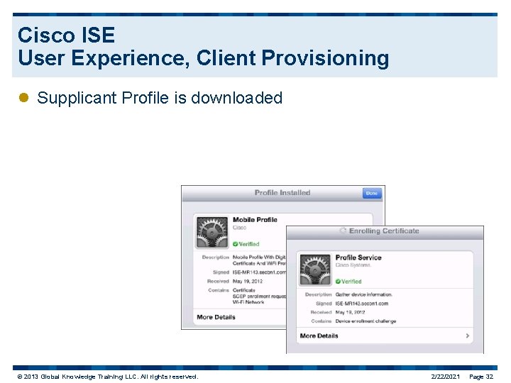511x383 pixels.
Task: Click 'May 19, 2012' in Profile Service
Action: point(350,312)
